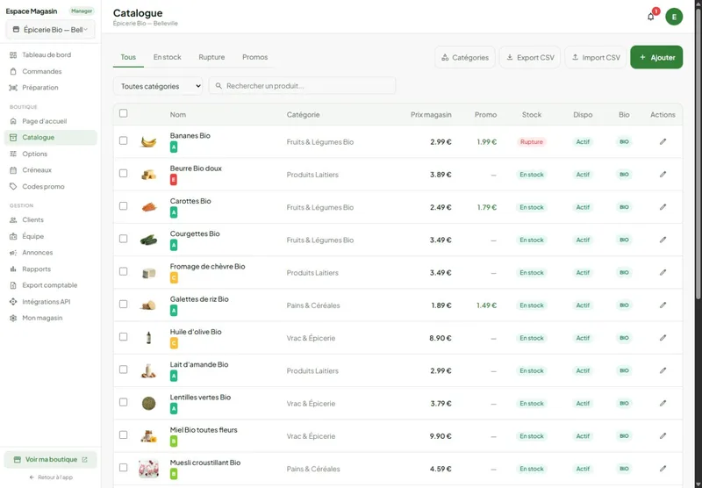The width and height of the screenshot is (702, 488).
Task: Open Catalogue in sidebar
Action: point(51,138)
